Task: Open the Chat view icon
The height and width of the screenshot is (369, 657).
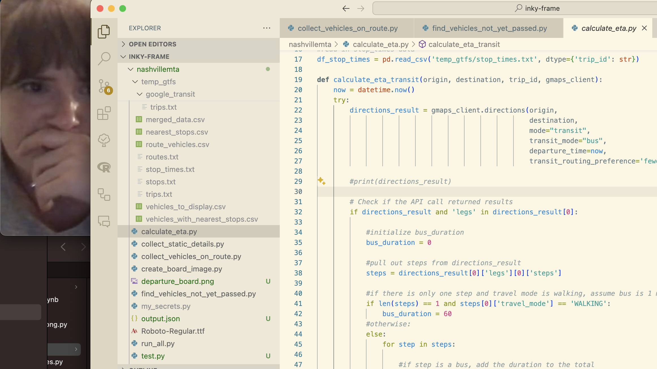Action: coord(104,221)
